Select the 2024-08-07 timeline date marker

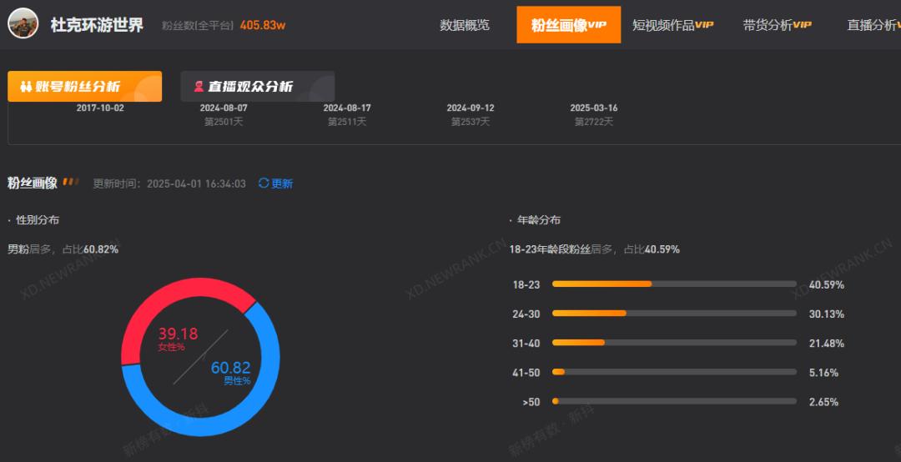click(x=224, y=108)
